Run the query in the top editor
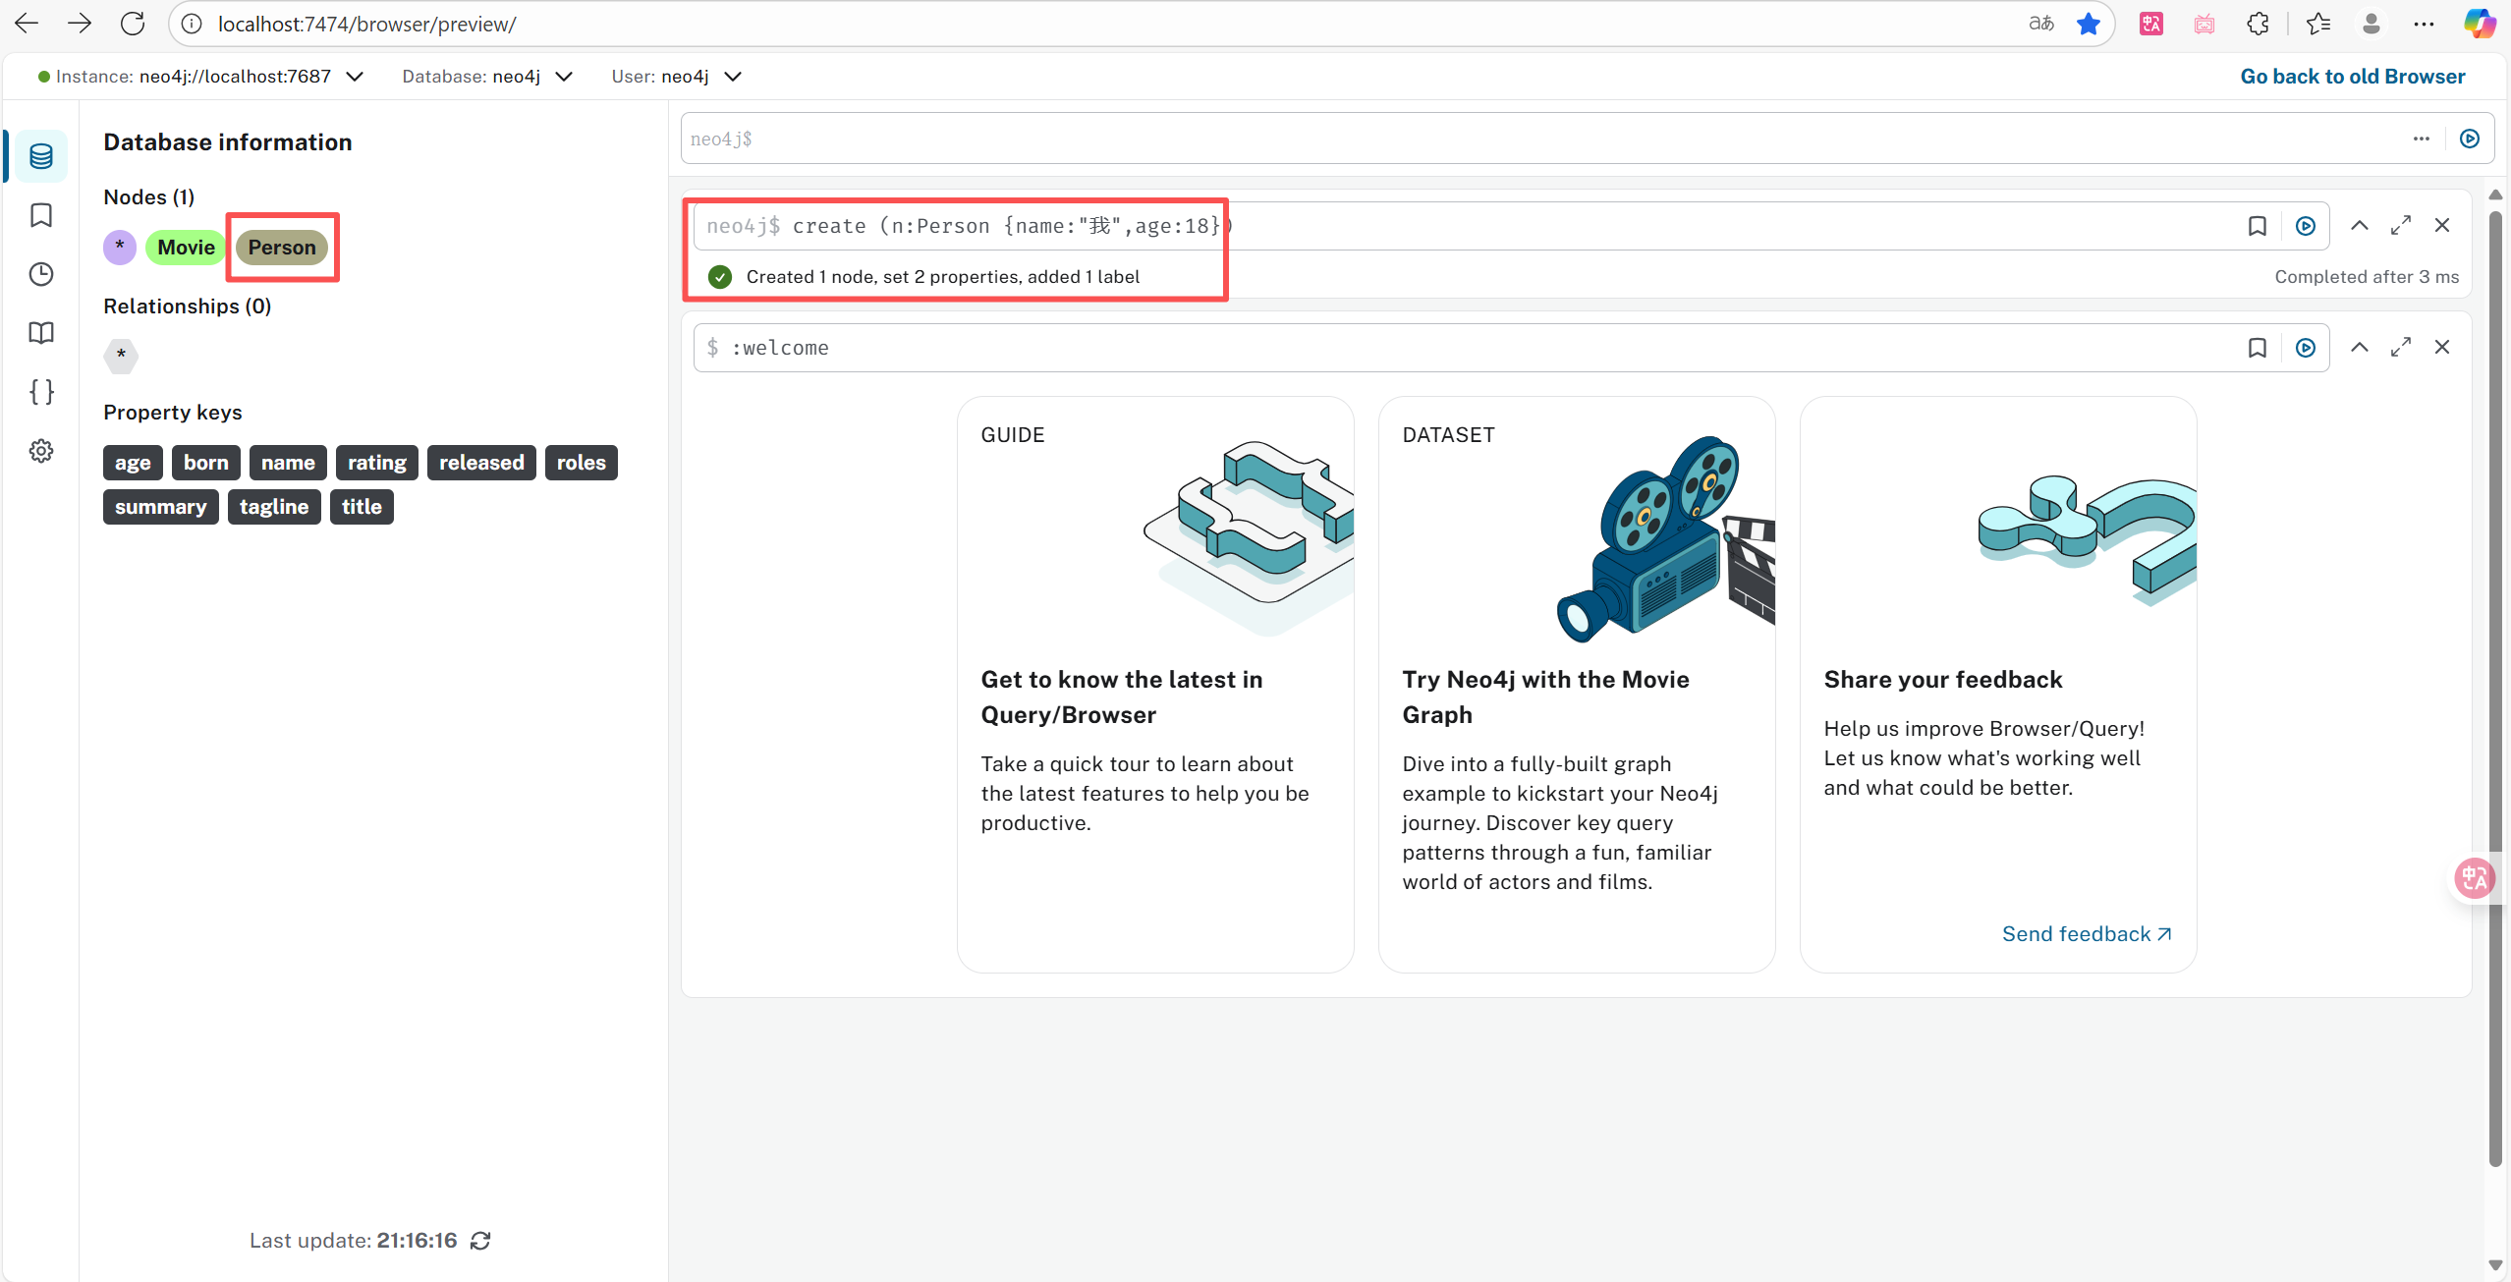Screen dimensions: 2511x1282 (2469, 139)
